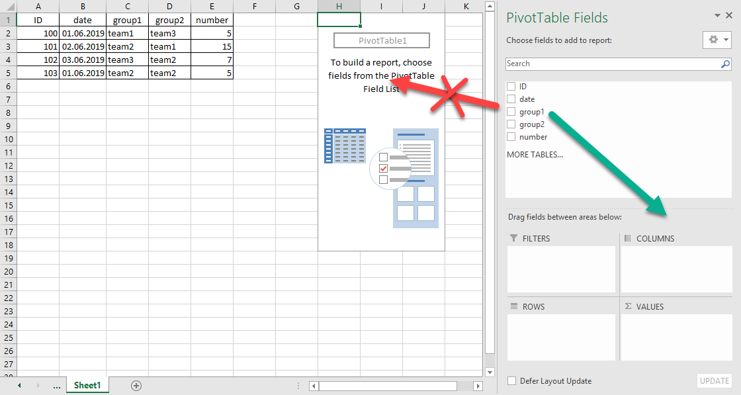The image size is (741, 395).
Task: Click the search magnifier icon in field list
Action: [725, 64]
